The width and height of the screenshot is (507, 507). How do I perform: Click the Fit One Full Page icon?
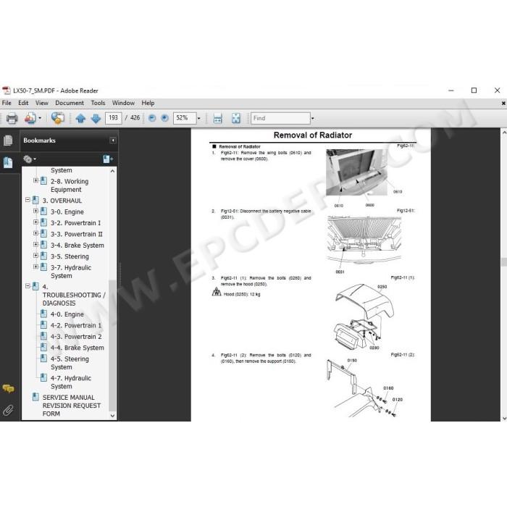click(236, 118)
